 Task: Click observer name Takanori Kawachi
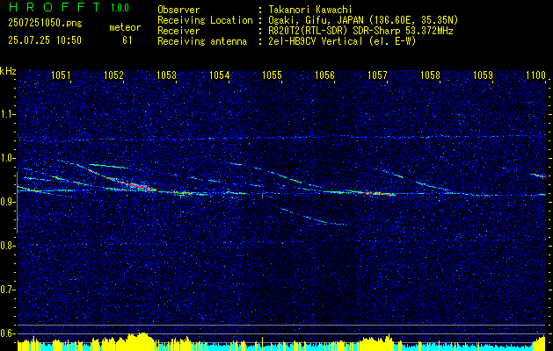click(x=309, y=10)
